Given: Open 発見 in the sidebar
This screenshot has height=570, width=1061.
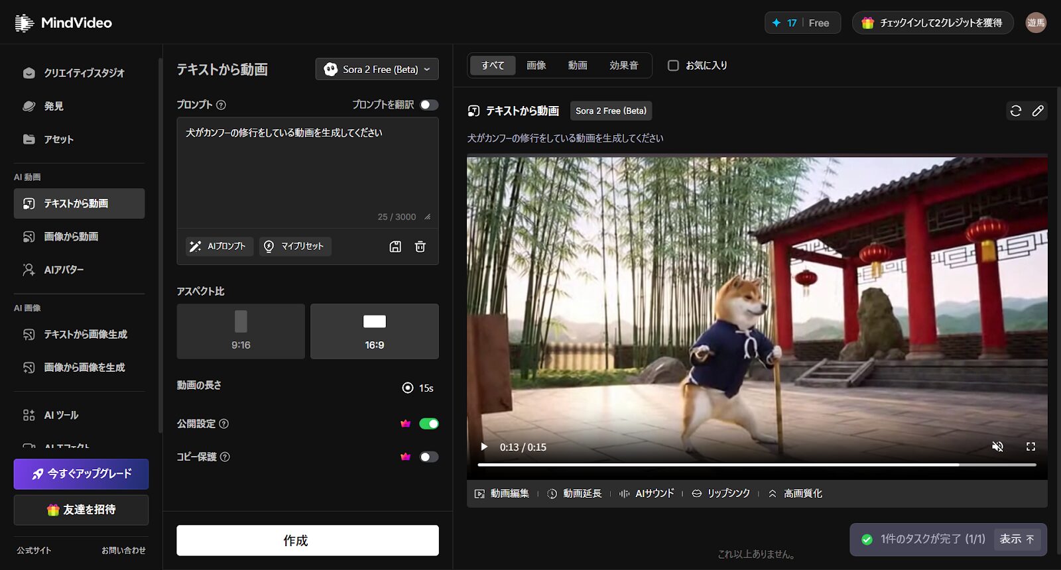Looking at the screenshot, I should [79, 106].
